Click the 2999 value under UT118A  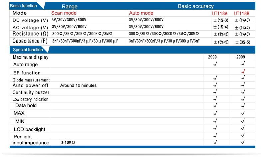212,57
